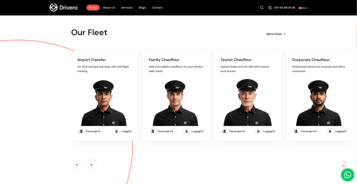Open the Tourist Chauffeur driver photo
This screenshot has height=184, width=357.
tap(247, 103)
